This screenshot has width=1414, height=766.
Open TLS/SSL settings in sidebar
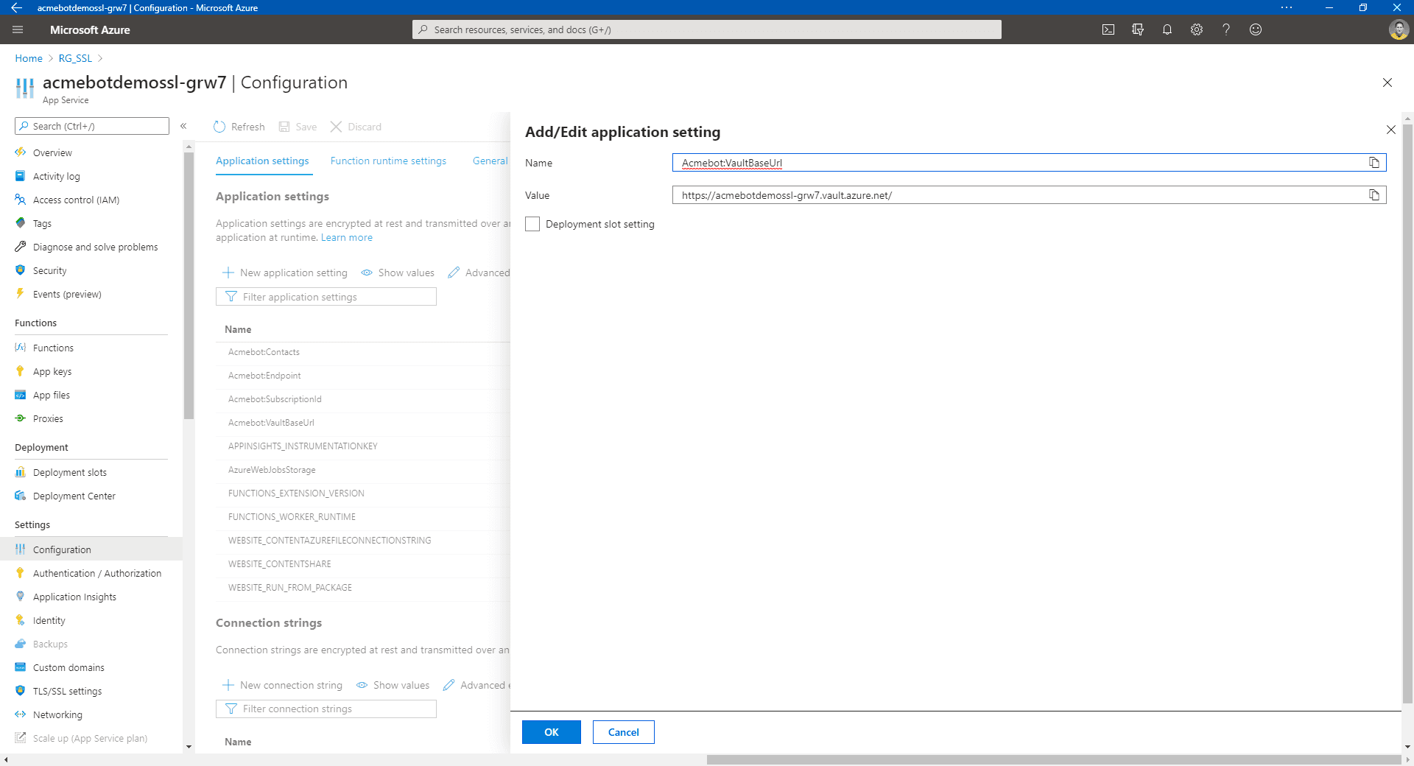(67, 691)
